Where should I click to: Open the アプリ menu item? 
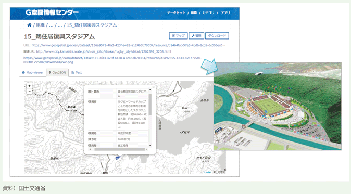tap(225, 12)
